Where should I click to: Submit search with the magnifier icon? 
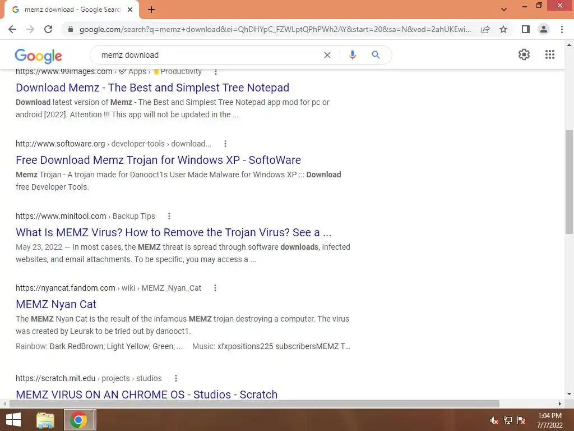pos(376,55)
